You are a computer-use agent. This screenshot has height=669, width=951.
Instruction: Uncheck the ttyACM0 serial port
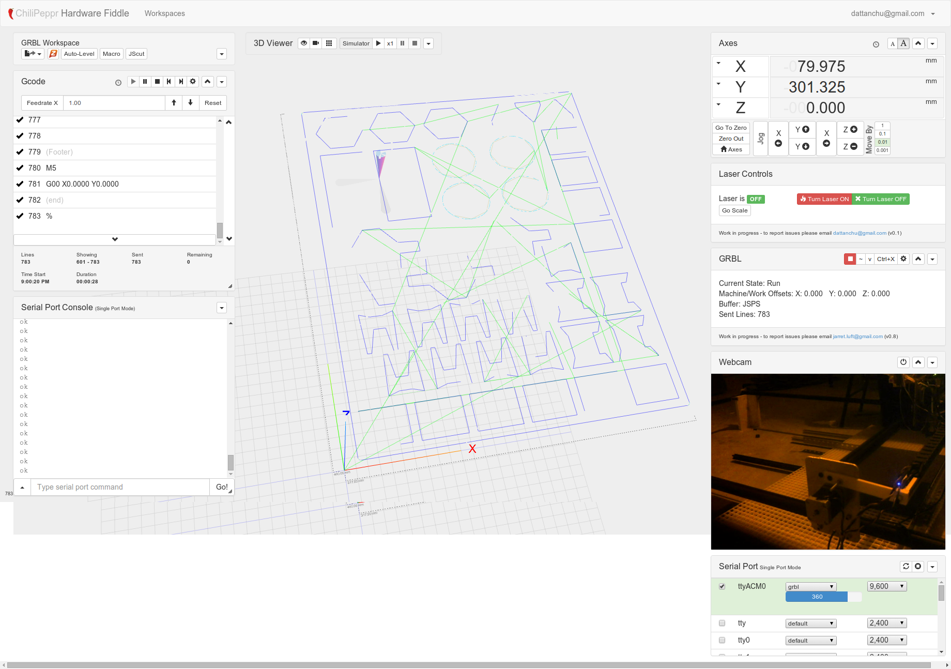722,586
